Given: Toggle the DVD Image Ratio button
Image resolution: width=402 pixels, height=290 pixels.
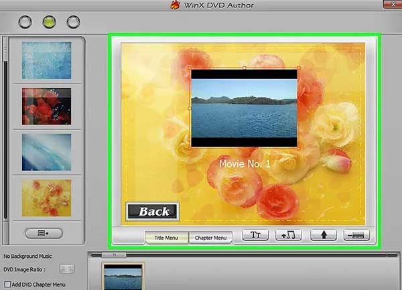Looking at the screenshot, I should pyautogui.click(x=66, y=269).
